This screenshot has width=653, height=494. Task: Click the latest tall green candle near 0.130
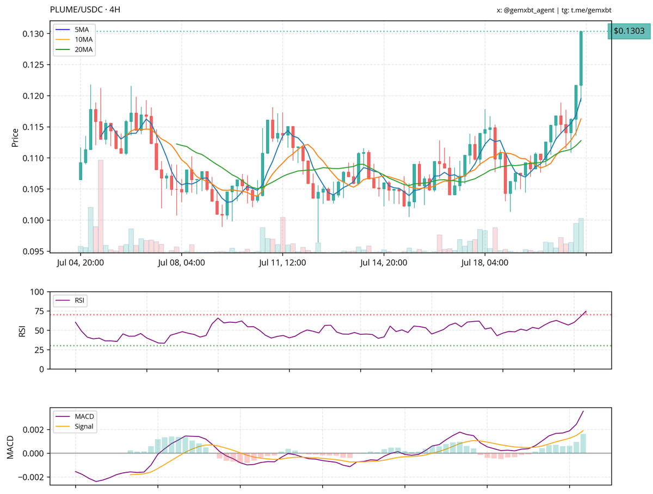(x=581, y=58)
